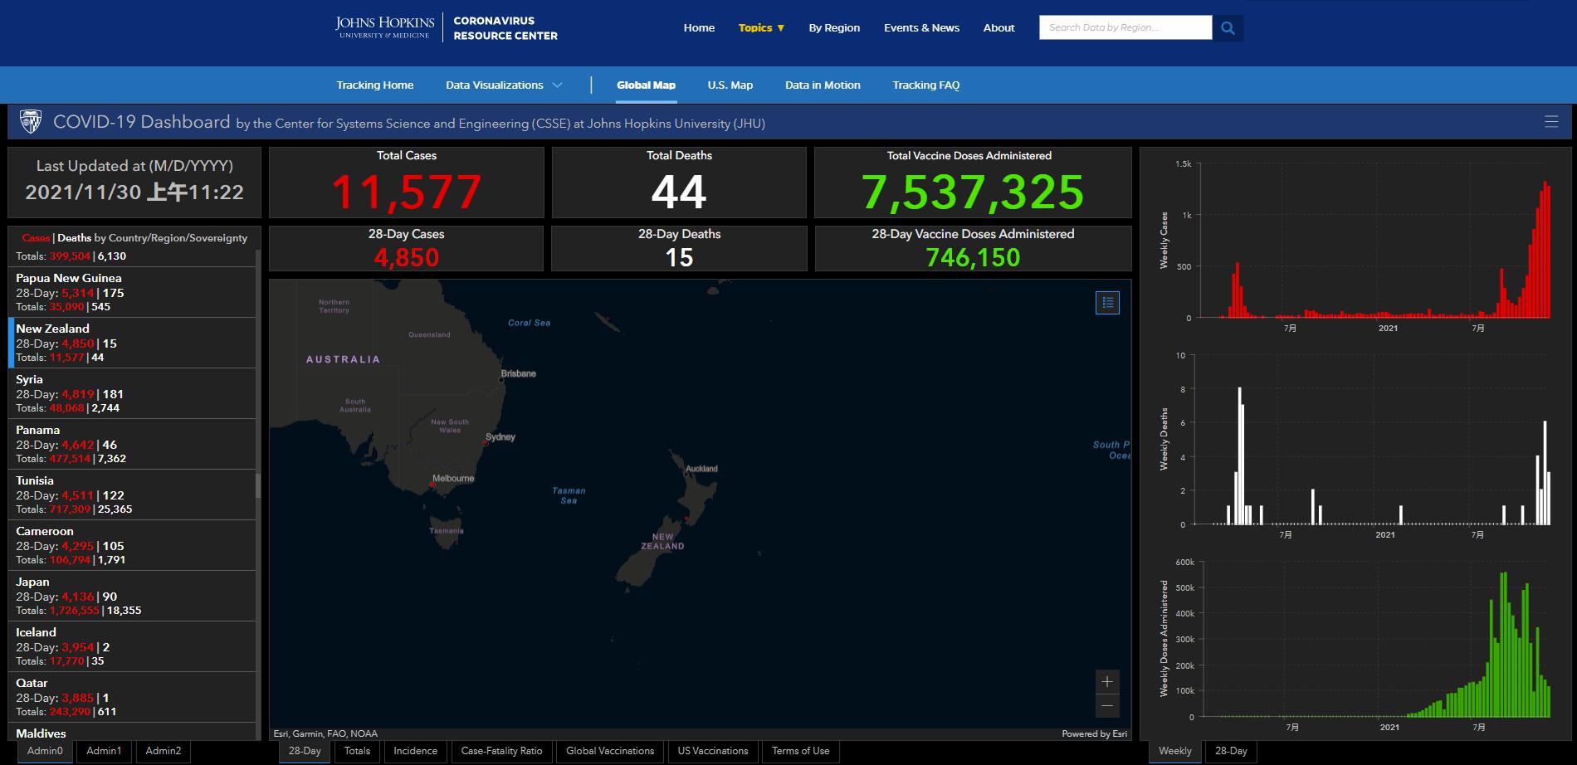Switch to the Incidence tab
The width and height of the screenshot is (1577, 765).
coord(415,751)
